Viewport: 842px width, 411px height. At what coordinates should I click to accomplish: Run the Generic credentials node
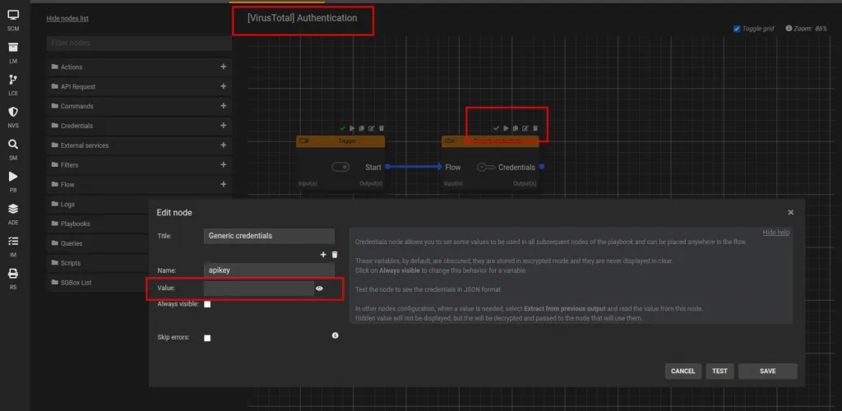506,128
